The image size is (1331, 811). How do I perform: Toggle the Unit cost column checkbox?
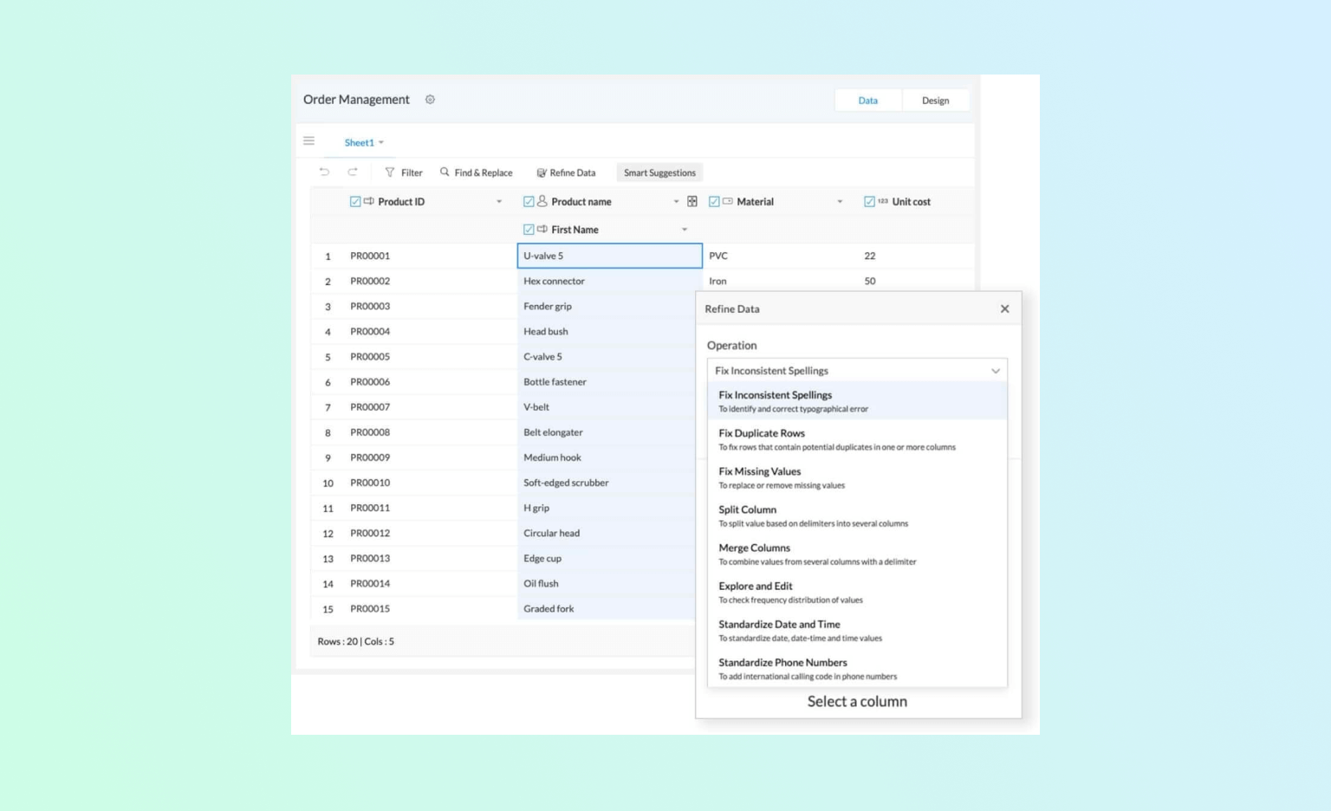pos(869,201)
